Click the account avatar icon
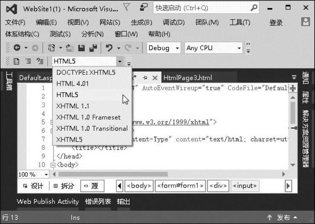This screenshot has height=224, width=315. tap(306, 21)
